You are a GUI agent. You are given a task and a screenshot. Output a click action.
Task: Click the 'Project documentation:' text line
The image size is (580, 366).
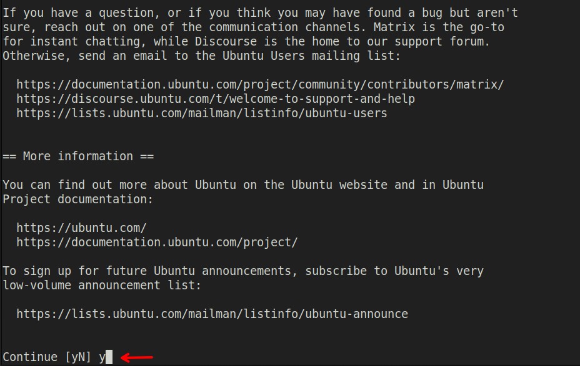tap(78, 199)
